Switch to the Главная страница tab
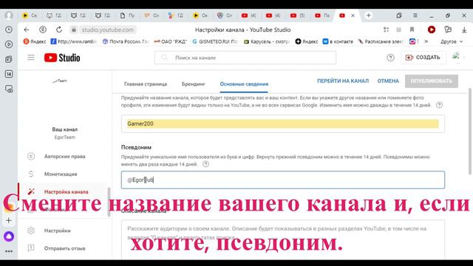Image resolution: width=473 pixels, height=266 pixels. click(146, 83)
